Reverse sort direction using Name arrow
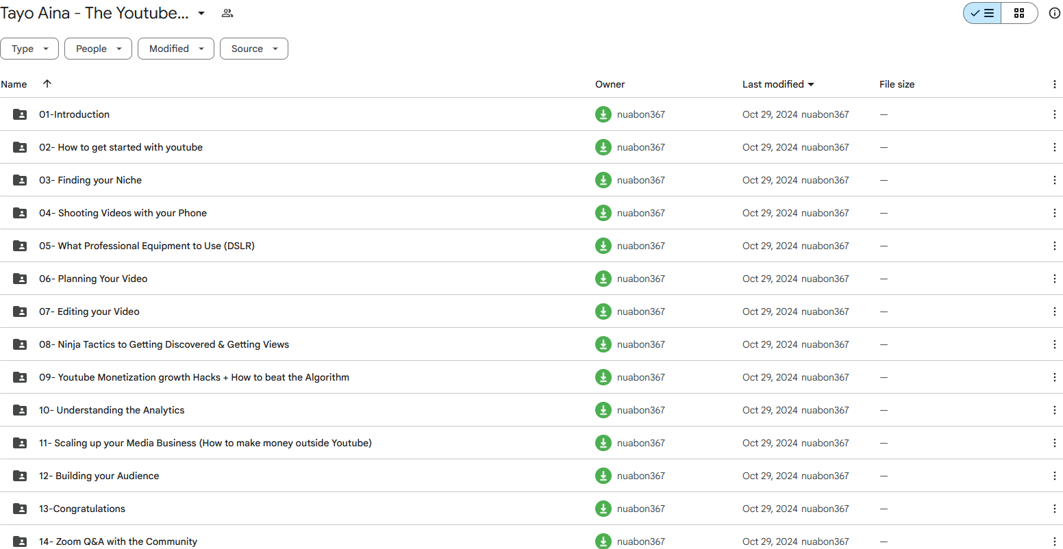Screen dimensions: 1063x549 tap(47, 84)
